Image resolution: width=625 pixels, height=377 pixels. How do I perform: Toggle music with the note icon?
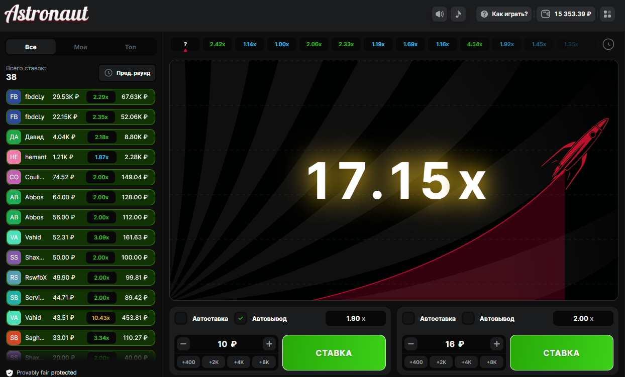(458, 14)
